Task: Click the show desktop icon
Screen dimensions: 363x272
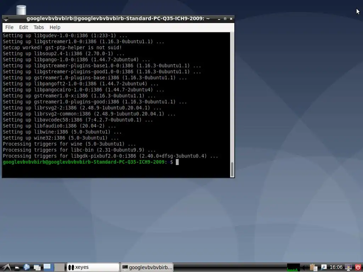Action: pyautogui.click(x=37, y=268)
